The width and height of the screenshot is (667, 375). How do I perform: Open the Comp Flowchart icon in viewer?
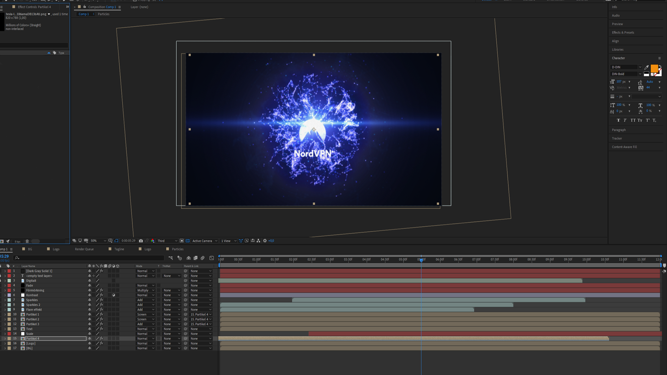coord(258,241)
